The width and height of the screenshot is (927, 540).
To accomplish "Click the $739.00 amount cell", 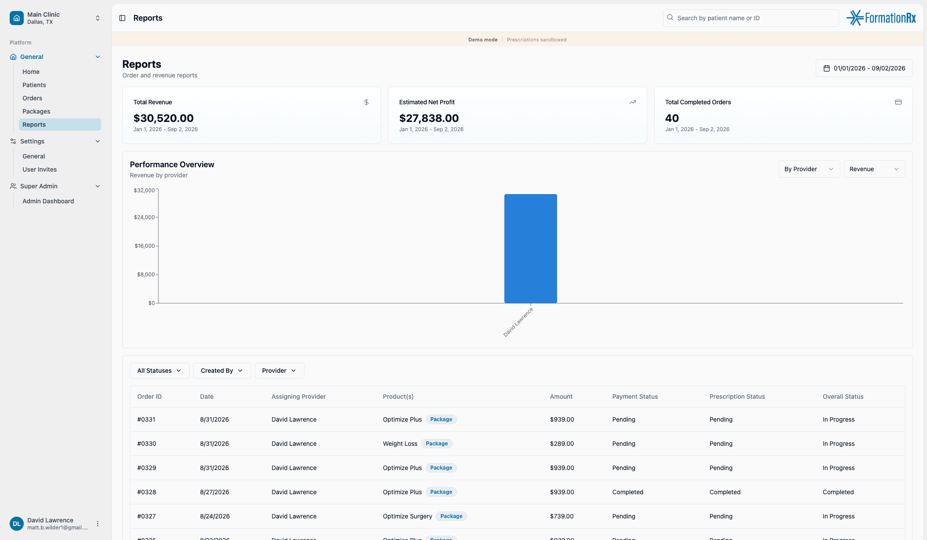I will [x=562, y=516].
